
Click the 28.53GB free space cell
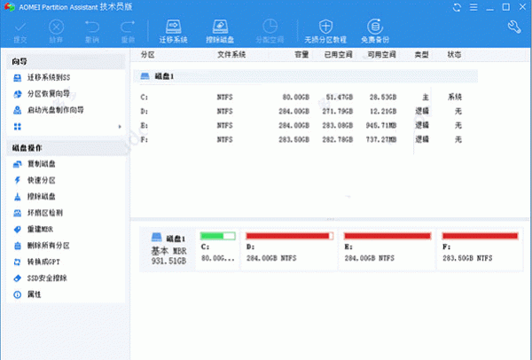click(383, 98)
